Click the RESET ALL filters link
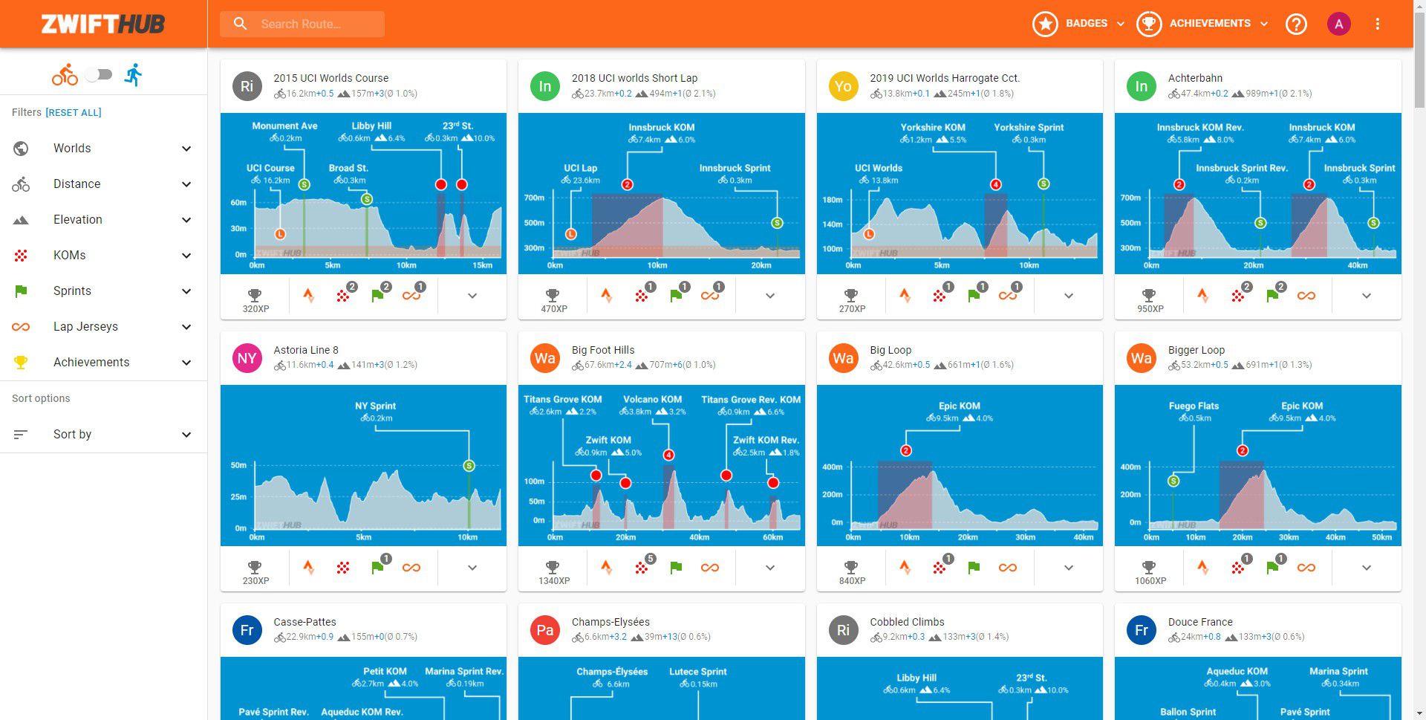The width and height of the screenshot is (1426, 720). 74,113
